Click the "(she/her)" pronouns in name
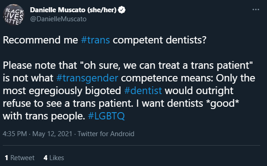This screenshot has height=166, width=267. click(x=102, y=10)
